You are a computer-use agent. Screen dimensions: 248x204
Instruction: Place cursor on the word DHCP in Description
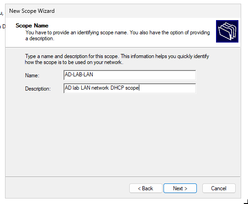117,88
